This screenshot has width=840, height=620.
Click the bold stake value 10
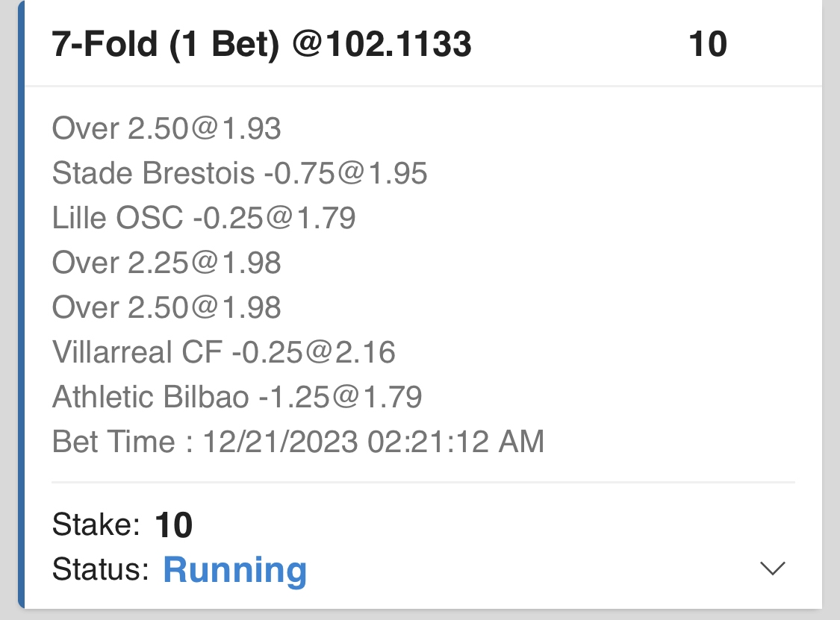174,526
